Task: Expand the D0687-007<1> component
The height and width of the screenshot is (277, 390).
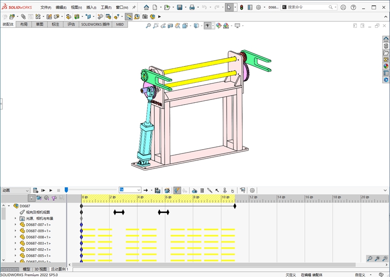Action: click(x=15, y=224)
